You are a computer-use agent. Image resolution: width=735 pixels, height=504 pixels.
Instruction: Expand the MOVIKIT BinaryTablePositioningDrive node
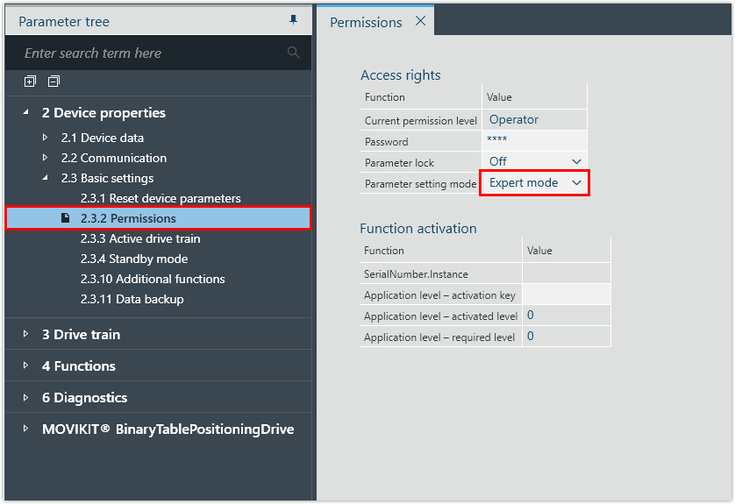[x=26, y=429]
